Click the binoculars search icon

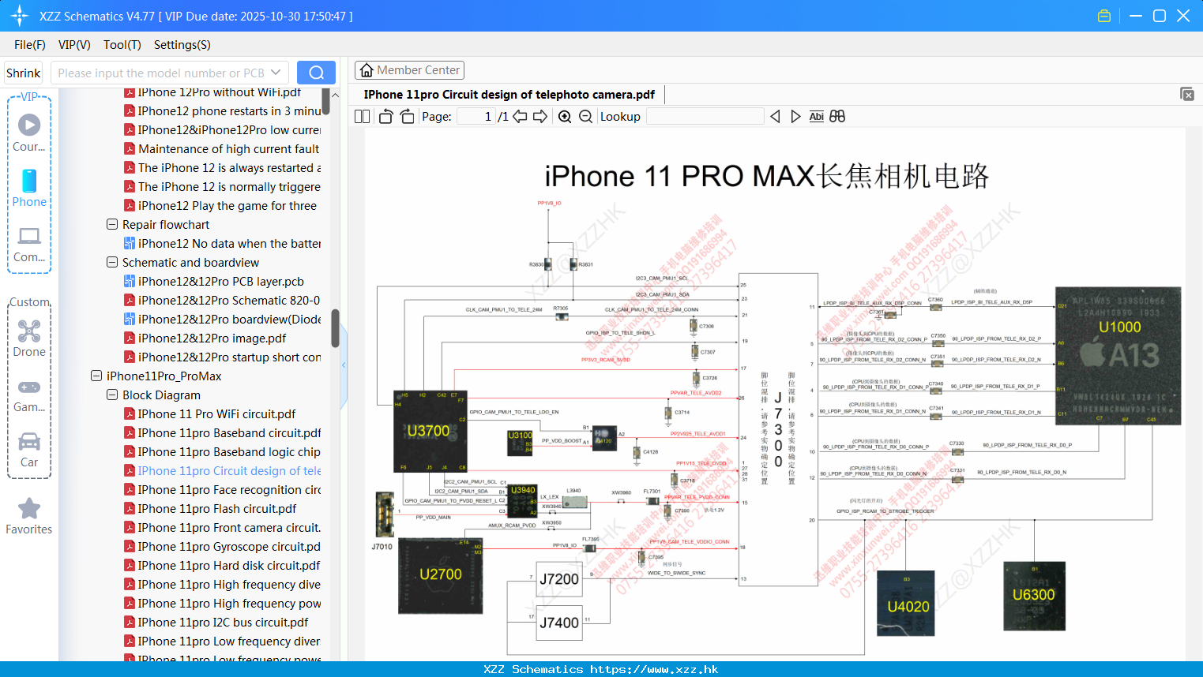tap(837, 117)
